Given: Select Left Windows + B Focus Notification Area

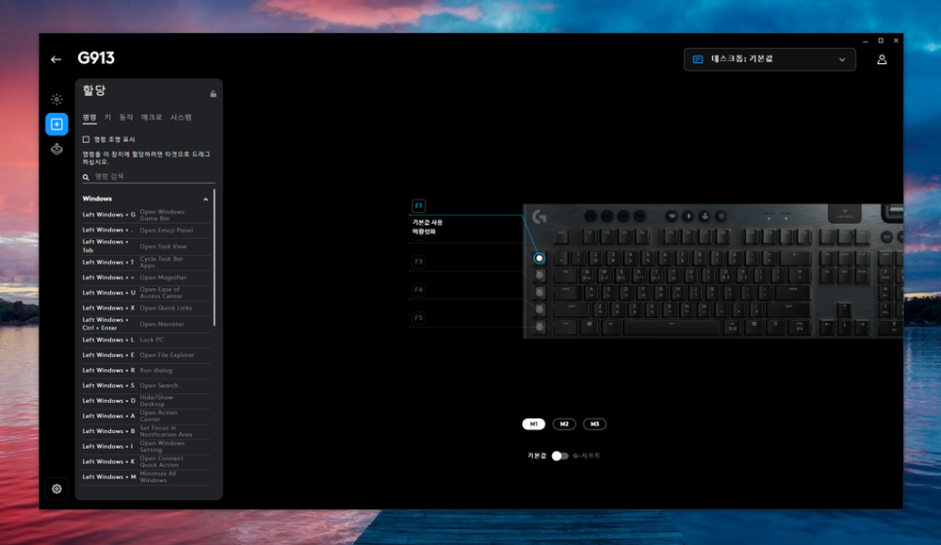Looking at the screenshot, I should (146, 431).
